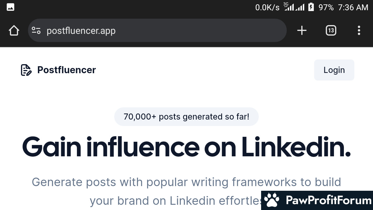Viewport: 373px width, 210px height.
Task: Click the Postfluencer brand name link
Action: (66, 70)
